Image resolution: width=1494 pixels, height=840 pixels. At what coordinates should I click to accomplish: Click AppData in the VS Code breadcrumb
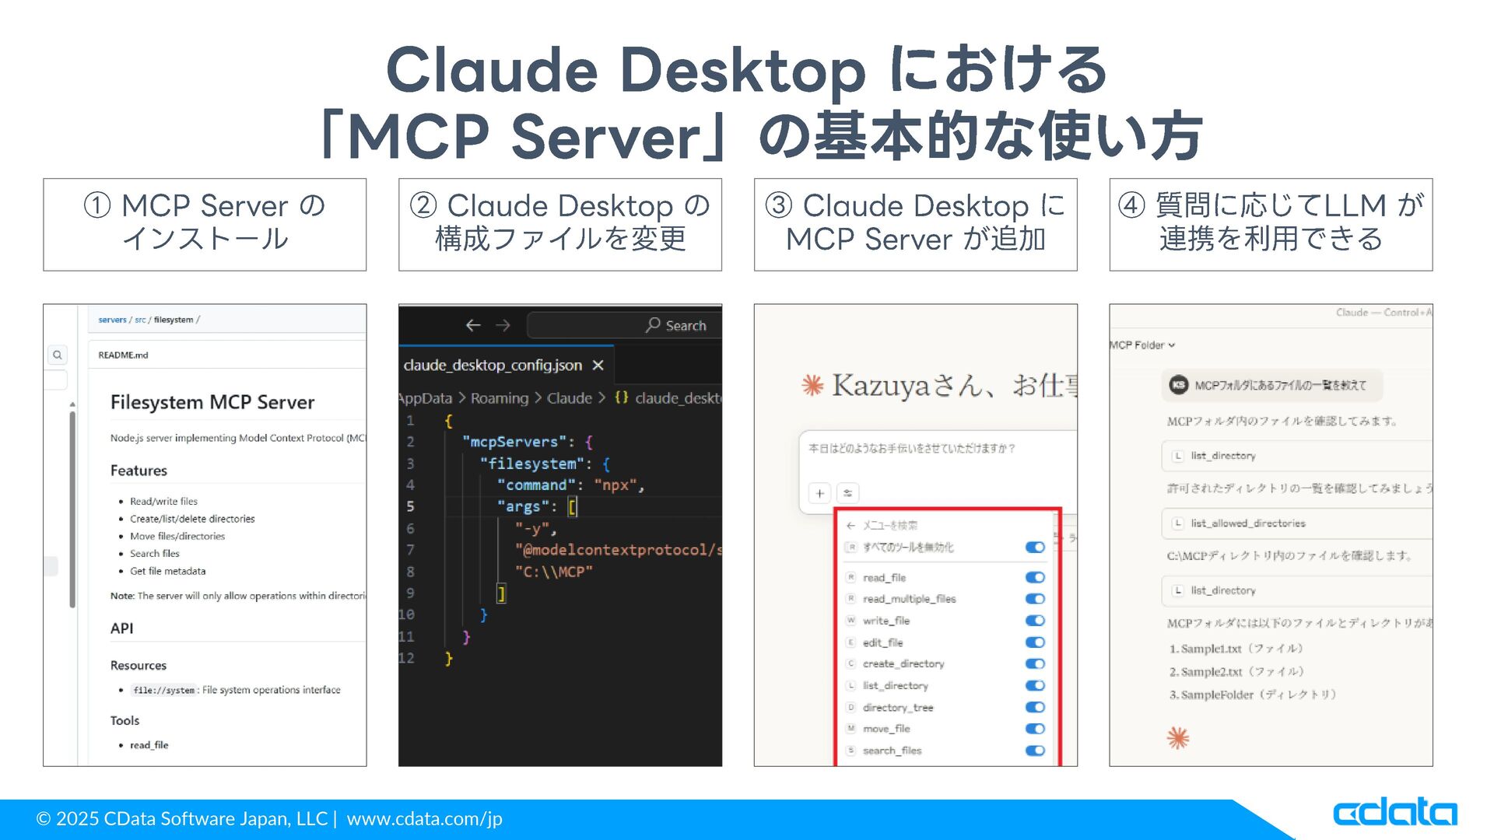(426, 397)
